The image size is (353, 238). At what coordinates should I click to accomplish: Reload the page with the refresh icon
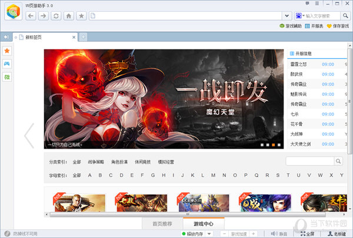[x=56, y=16]
